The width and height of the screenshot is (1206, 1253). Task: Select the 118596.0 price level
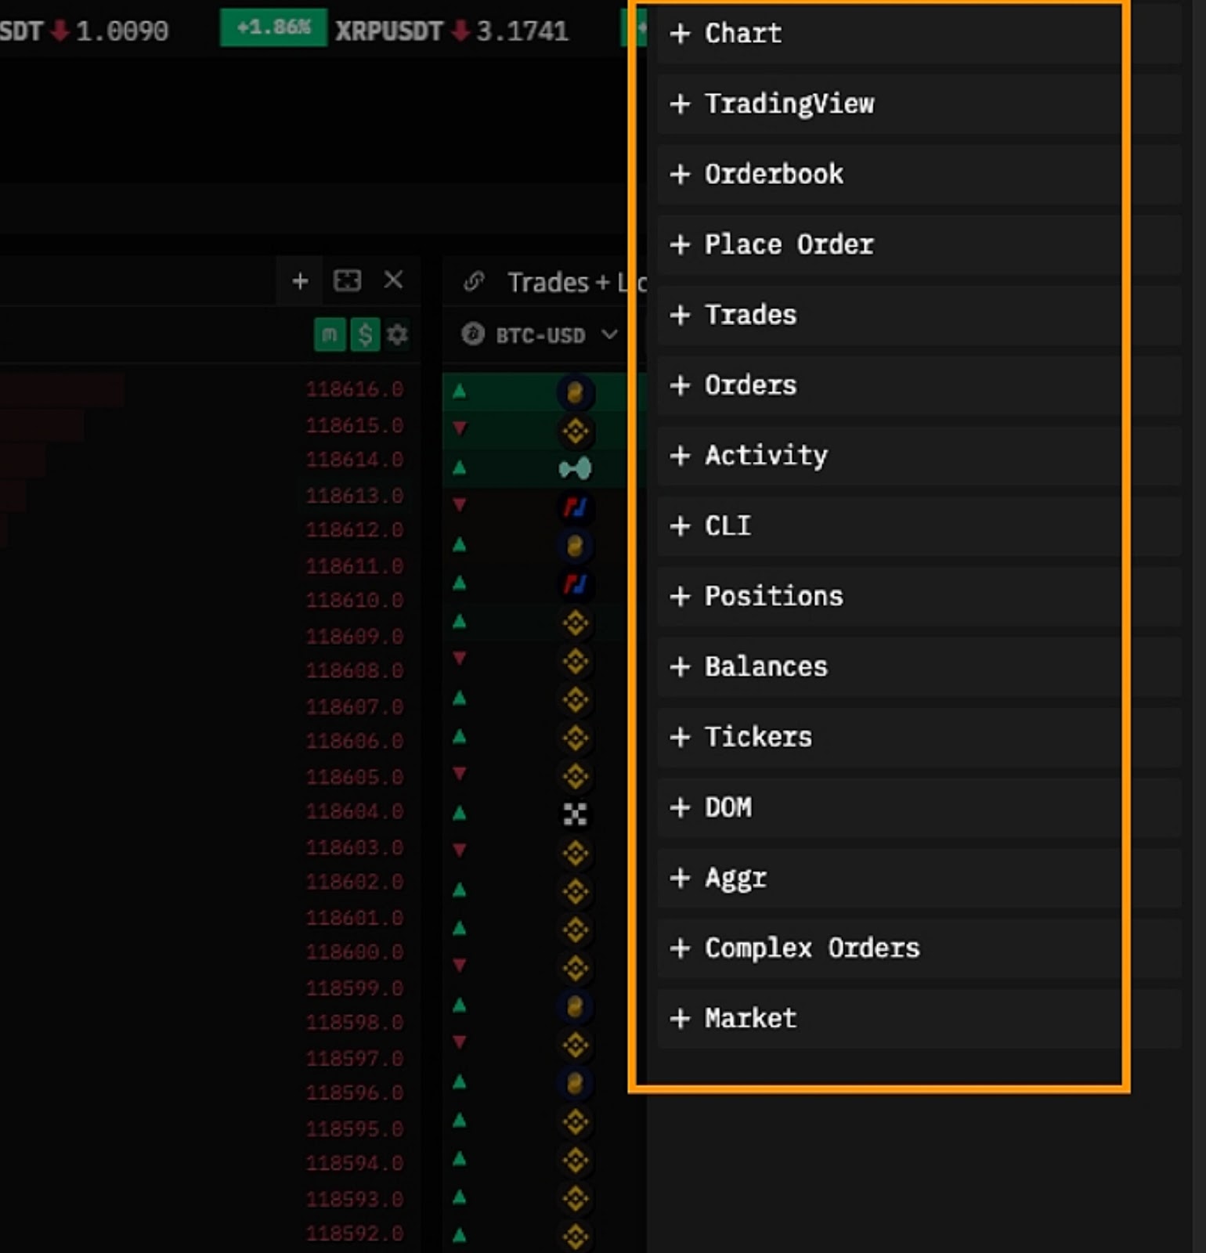click(355, 1093)
